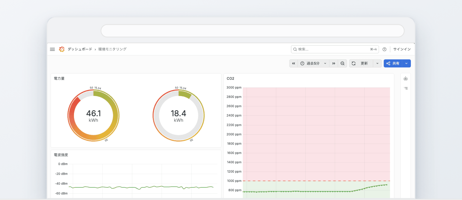This screenshot has width=462, height=200.
Task: Click the 800 ppm axis label
Action: pos(235,190)
